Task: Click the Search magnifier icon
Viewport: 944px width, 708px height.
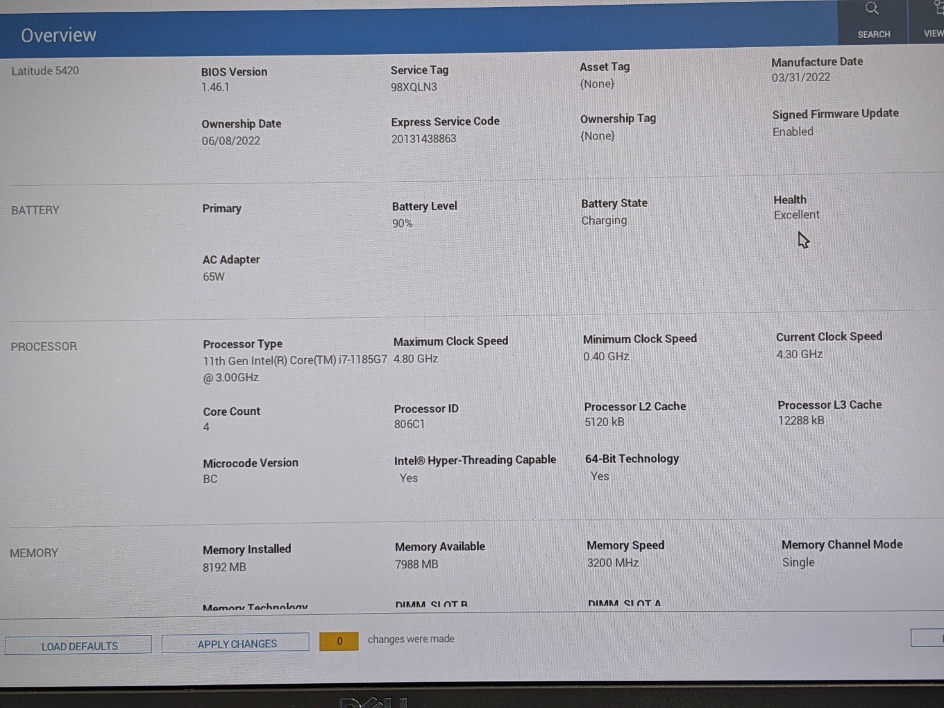Action: click(872, 9)
